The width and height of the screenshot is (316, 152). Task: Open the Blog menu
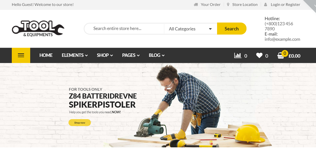(x=156, y=55)
